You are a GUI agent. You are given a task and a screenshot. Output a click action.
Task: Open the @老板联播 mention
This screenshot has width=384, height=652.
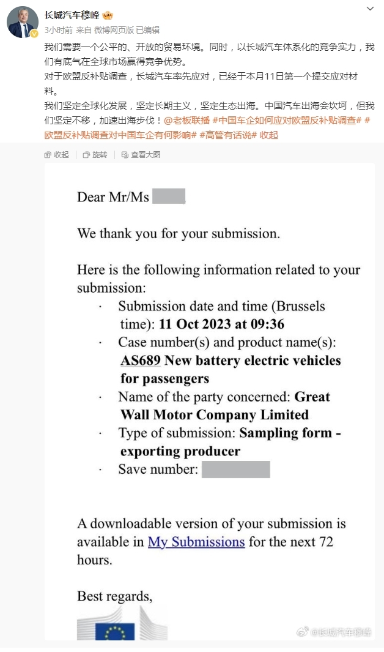(186, 120)
